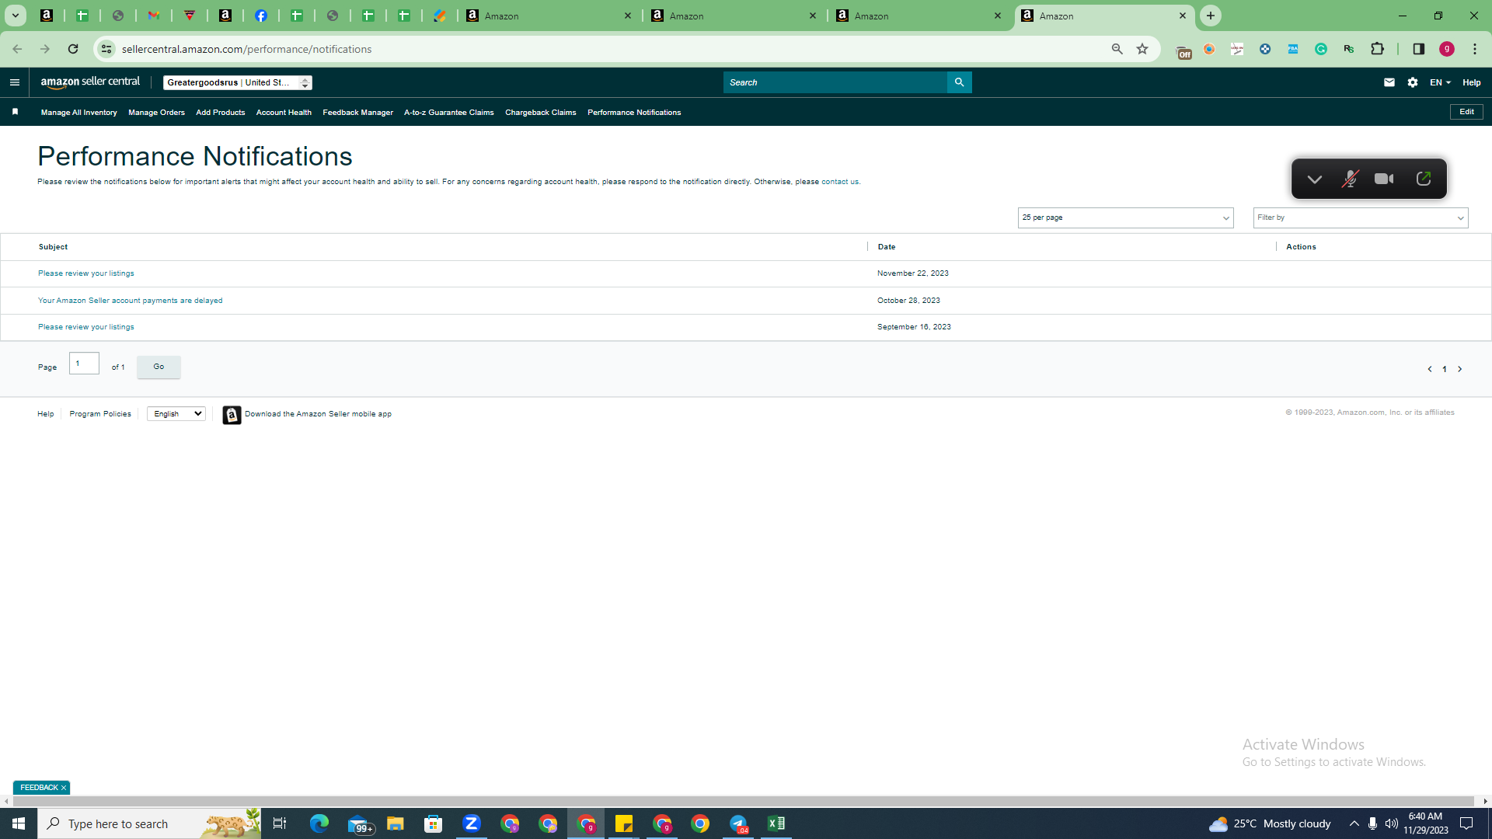
Task: Open the EN language dropdown
Action: coord(1440,82)
